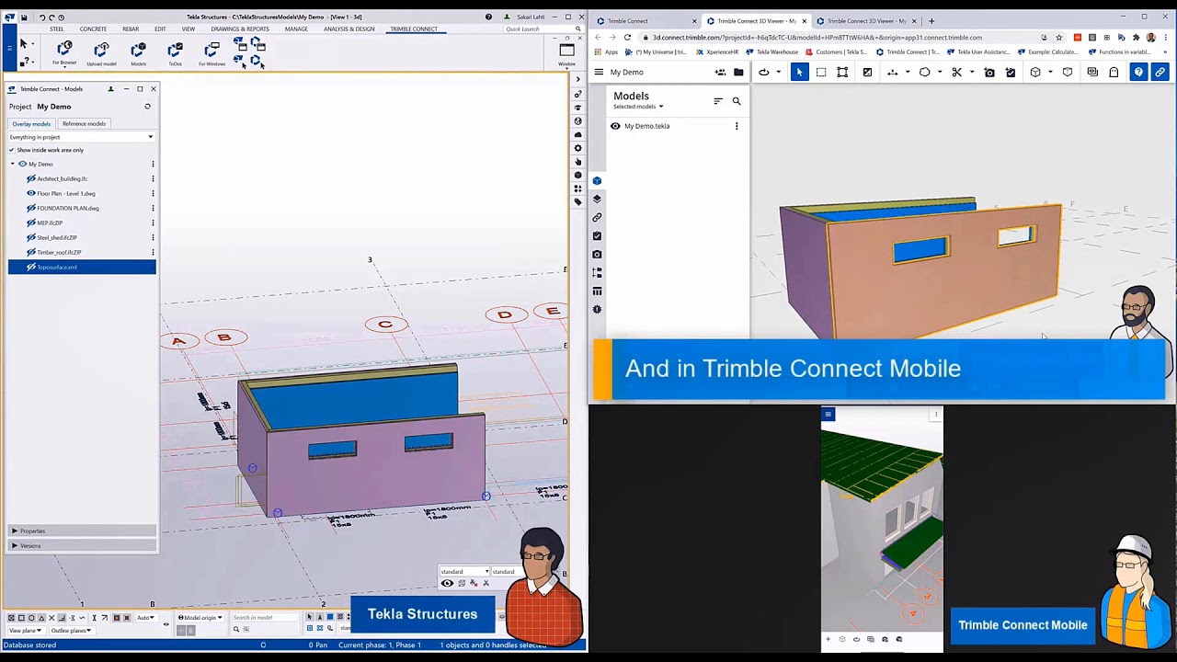Open the Tekla Warehouse bookmark
Image resolution: width=1177 pixels, height=662 pixels.
pos(772,52)
